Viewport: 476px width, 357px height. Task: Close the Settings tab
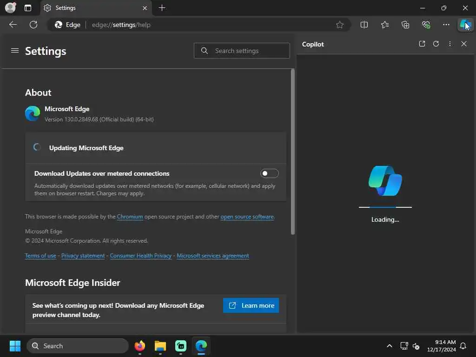[145, 8]
